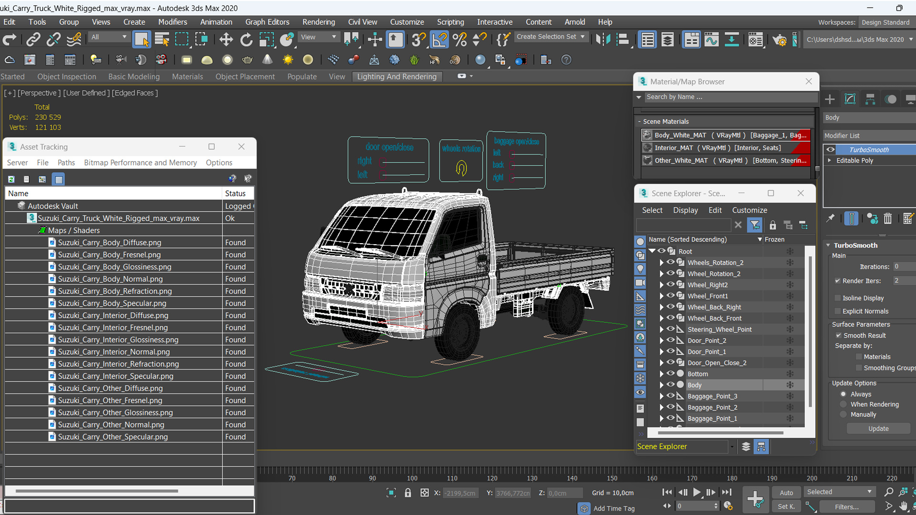Toggle TurboSmooth modifier eye icon
This screenshot has width=916, height=515.
click(831, 150)
